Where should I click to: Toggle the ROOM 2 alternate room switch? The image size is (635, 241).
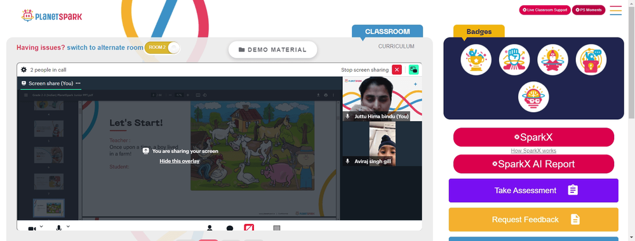161,48
